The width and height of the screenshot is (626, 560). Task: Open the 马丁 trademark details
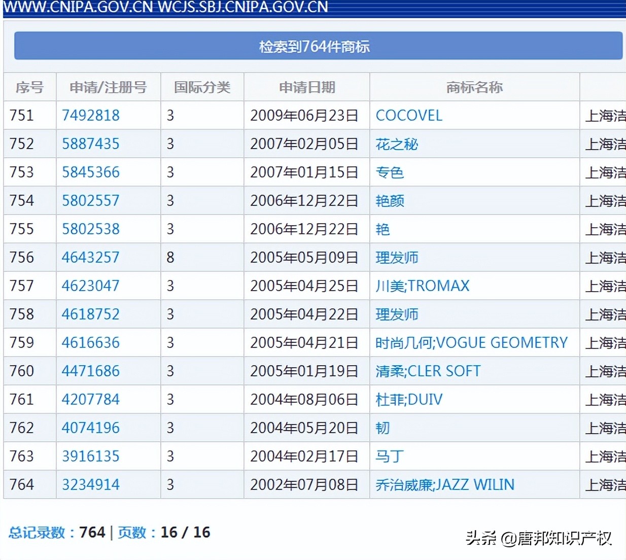[389, 456]
